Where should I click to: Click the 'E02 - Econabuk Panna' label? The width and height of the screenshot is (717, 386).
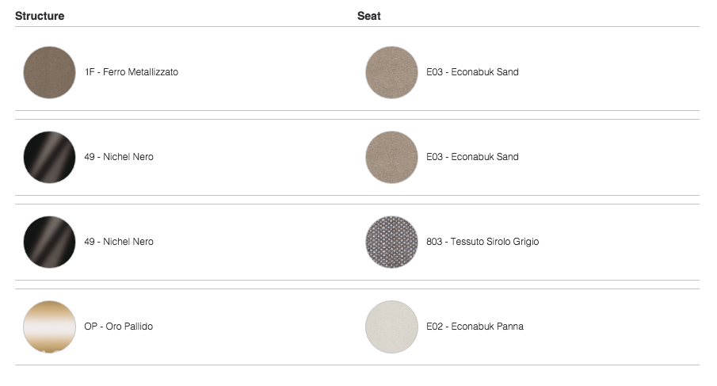[475, 326]
